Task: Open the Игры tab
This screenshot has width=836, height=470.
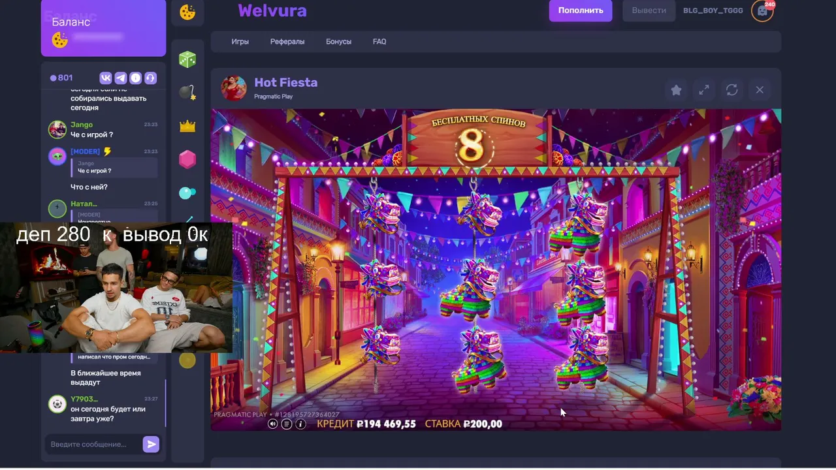Action: [x=240, y=42]
